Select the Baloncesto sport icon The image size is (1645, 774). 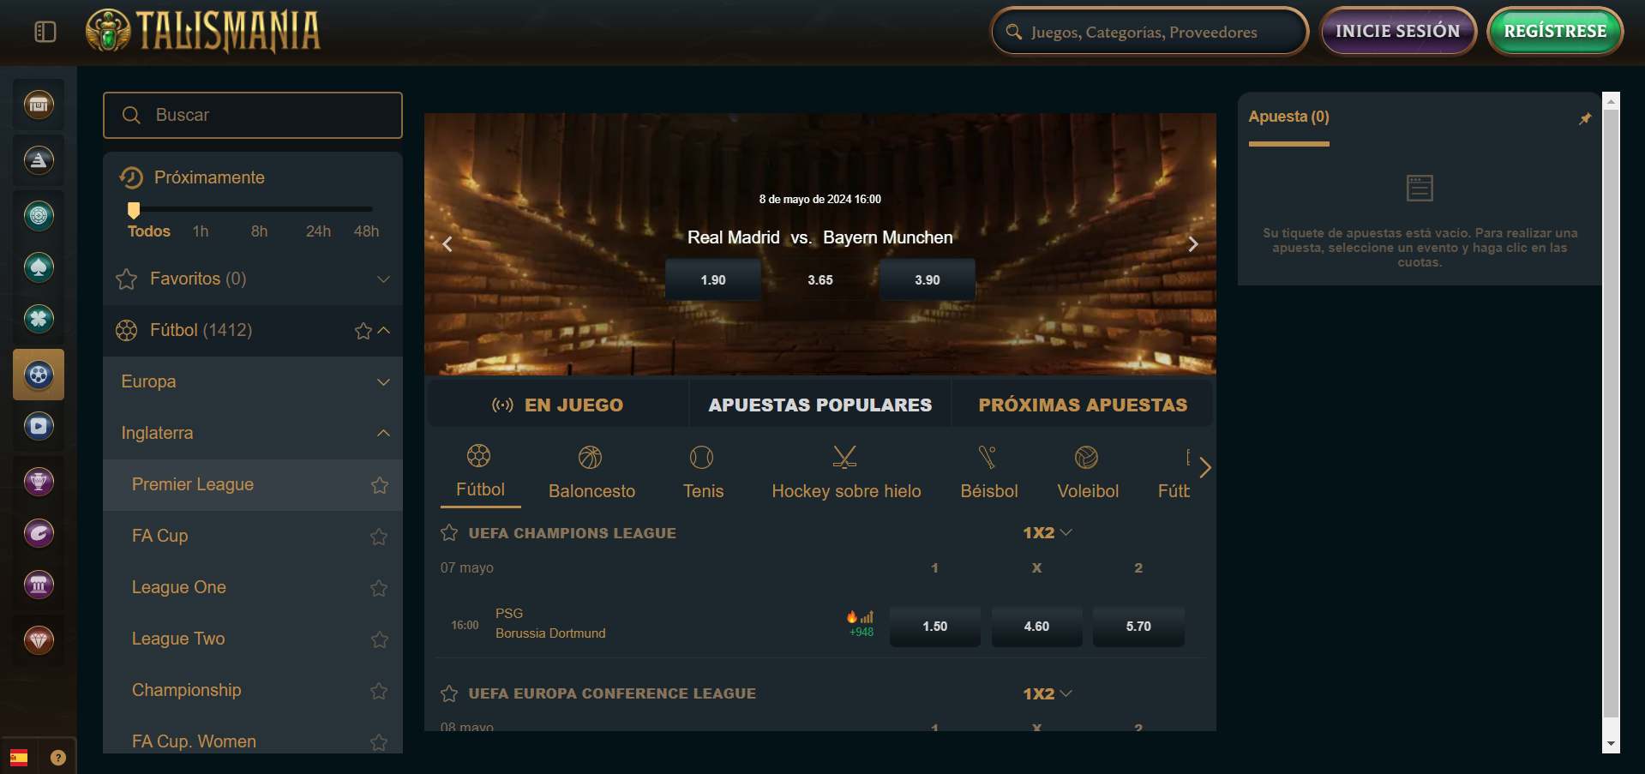(591, 457)
